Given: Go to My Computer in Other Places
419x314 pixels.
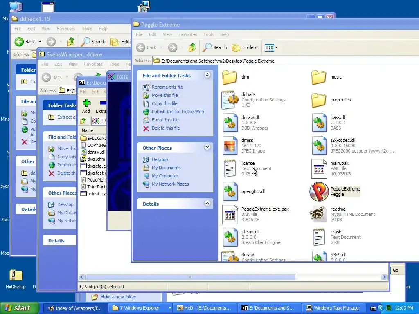Looking at the screenshot, I should coord(164,176).
